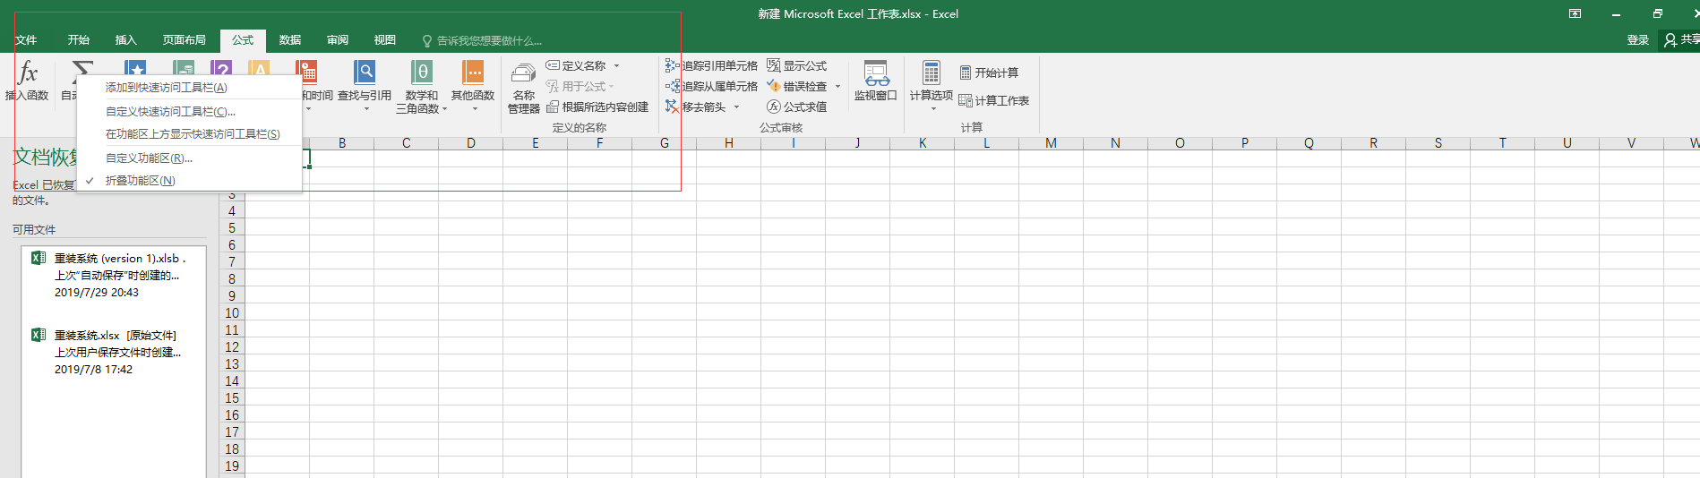Click the Tell Me (告诉我您想要做什么) search box
Viewport: 1700px width, 478px height.
point(484,40)
